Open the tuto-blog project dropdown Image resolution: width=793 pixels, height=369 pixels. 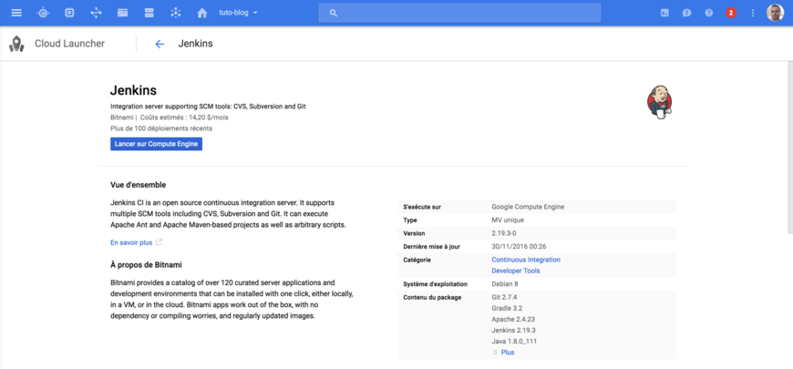pos(238,13)
